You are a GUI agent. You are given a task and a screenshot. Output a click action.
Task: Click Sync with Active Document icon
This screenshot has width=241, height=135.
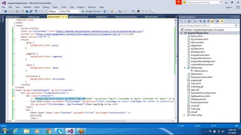coord(200,21)
